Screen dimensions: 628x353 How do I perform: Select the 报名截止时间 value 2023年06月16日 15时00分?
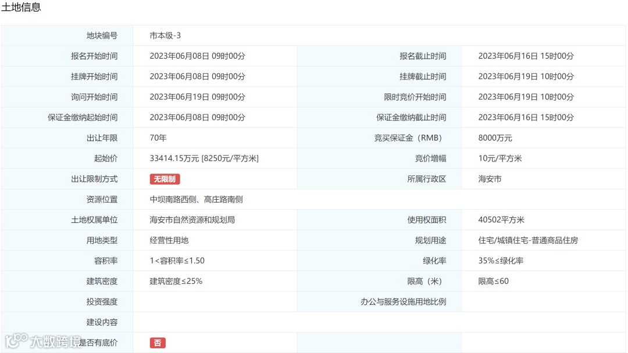526,56
